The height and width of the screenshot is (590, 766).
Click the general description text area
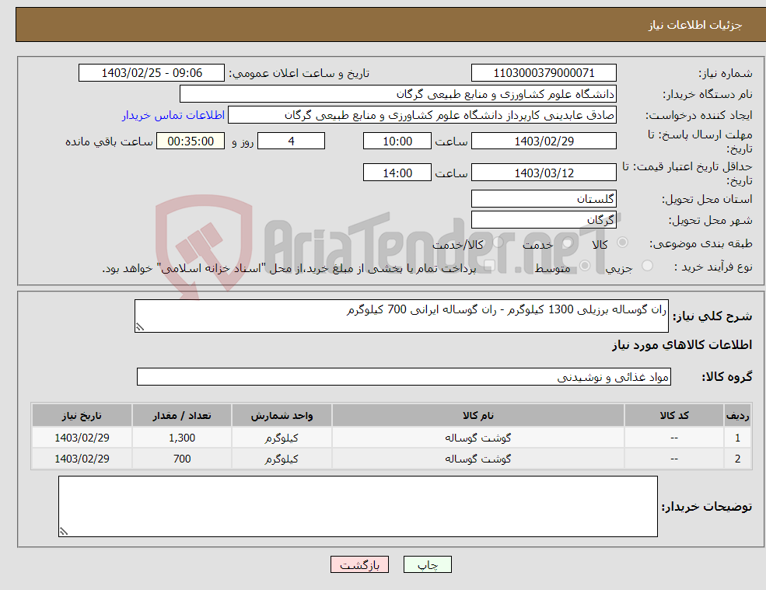tap(401, 316)
